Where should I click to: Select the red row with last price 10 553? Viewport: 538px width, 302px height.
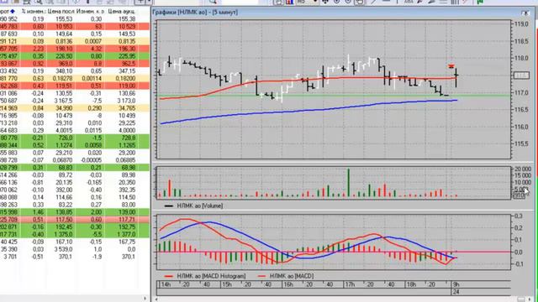[x=75, y=26]
